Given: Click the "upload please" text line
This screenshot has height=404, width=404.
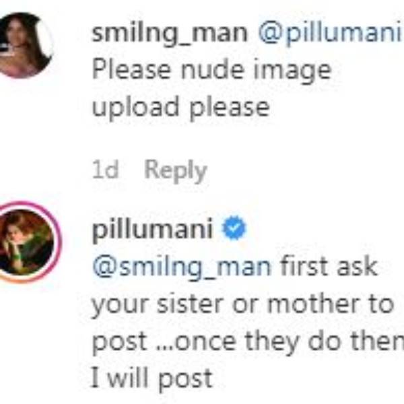Looking at the screenshot, I should click(180, 106).
